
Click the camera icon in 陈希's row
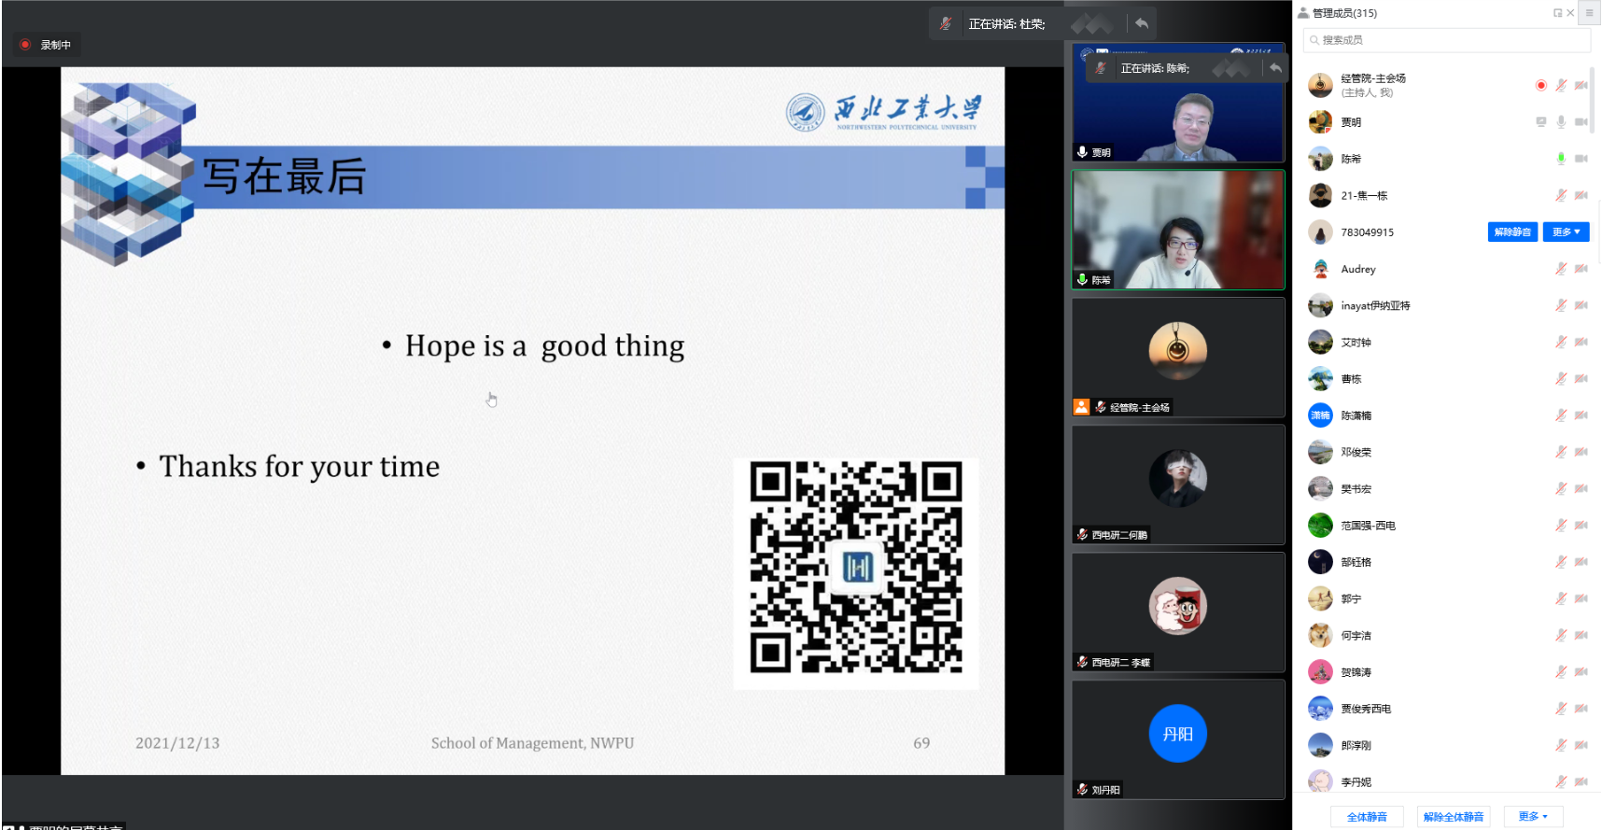(x=1581, y=159)
